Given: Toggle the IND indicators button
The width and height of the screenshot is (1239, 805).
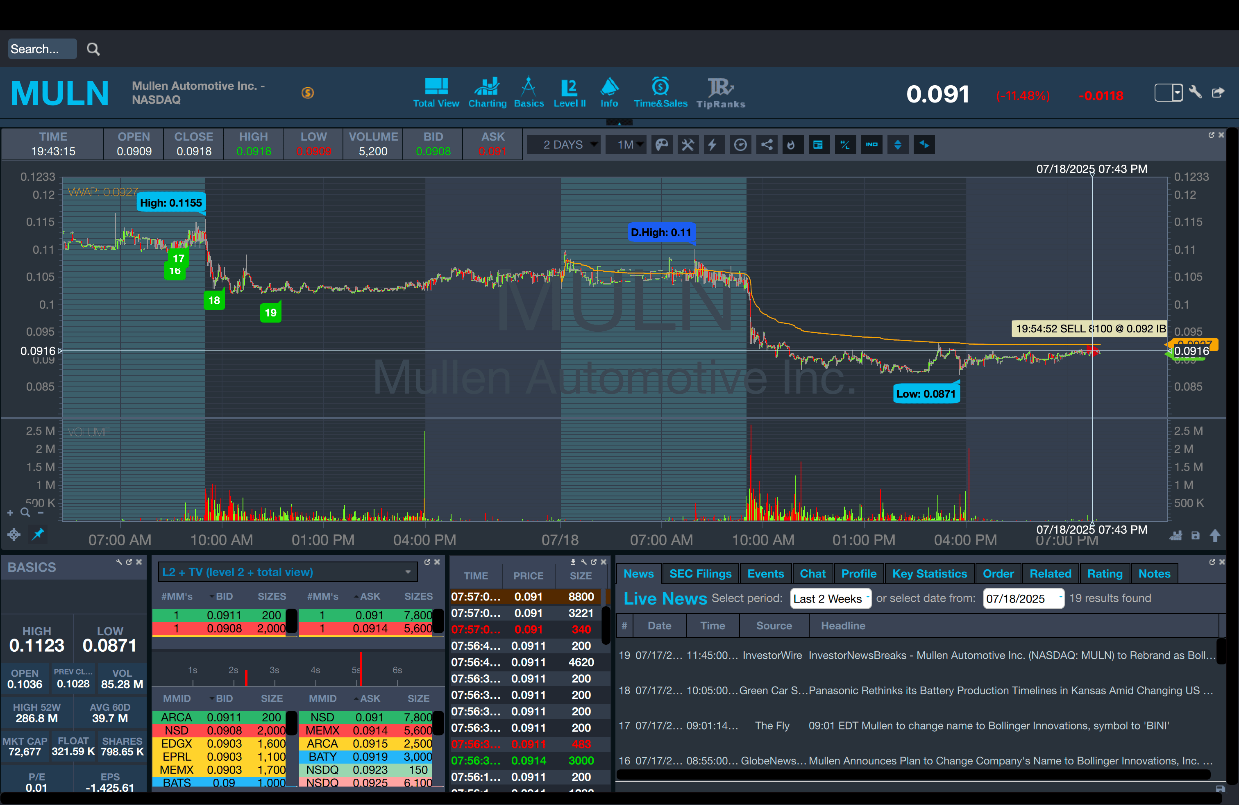Looking at the screenshot, I should point(871,145).
